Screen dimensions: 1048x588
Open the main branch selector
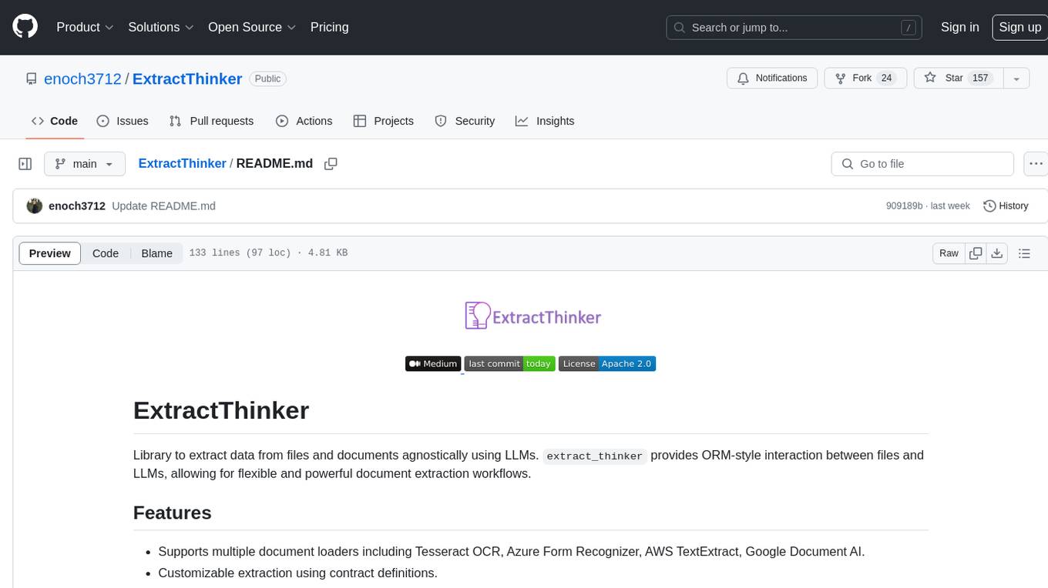pyautogui.click(x=84, y=164)
